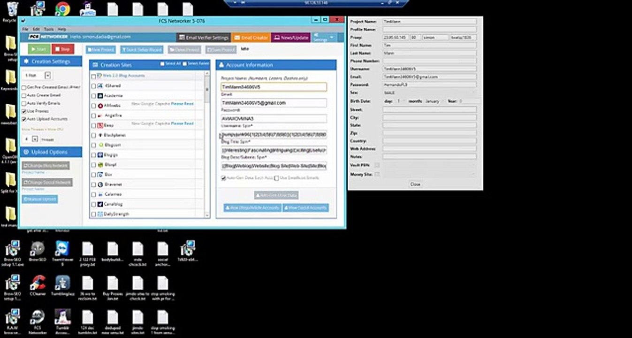Select the 'Tumblingjazz' desktop icon

[62, 286]
